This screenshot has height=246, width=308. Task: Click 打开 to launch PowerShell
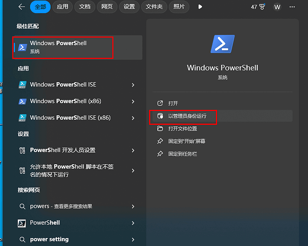(x=173, y=103)
